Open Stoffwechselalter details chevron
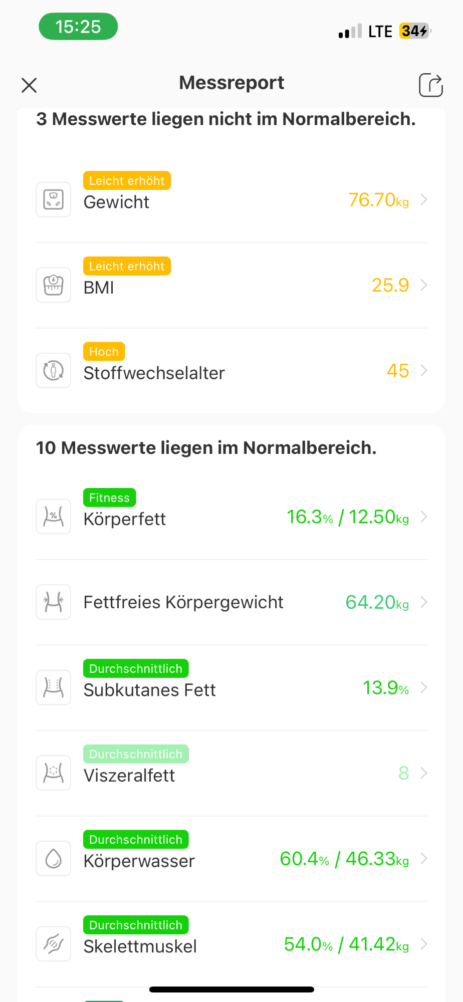Viewport: 463px width, 1002px height. point(424,371)
